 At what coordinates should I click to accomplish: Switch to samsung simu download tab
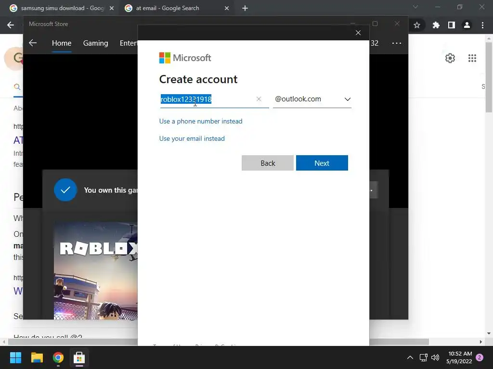pos(61,8)
